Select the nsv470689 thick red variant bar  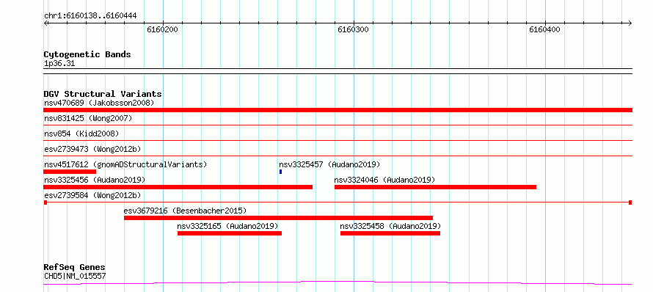338,109
